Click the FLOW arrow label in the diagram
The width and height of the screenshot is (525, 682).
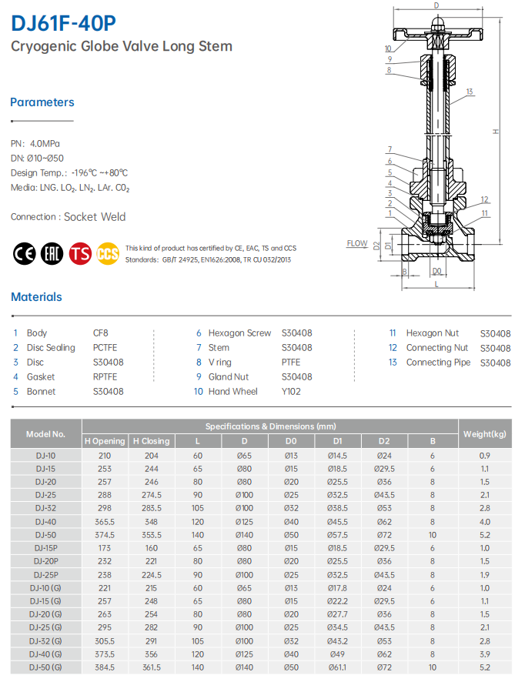pyautogui.click(x=356, y=243)
